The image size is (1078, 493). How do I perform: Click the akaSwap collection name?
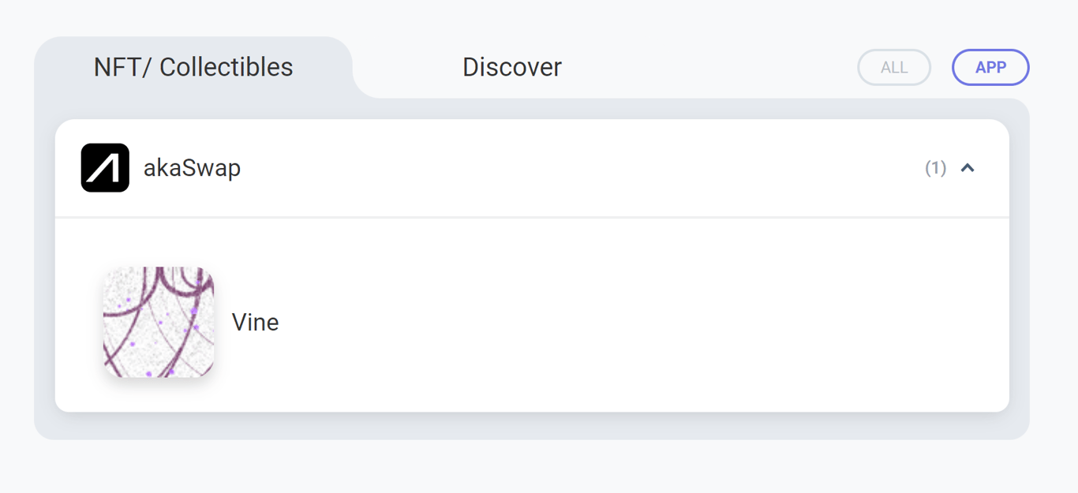point(193,168)
